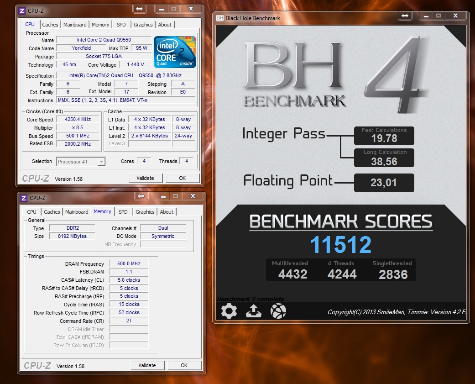Screen dimensions: 475x384
Task: Click the globe web icon in benchmark
Action: pos(278,311)
